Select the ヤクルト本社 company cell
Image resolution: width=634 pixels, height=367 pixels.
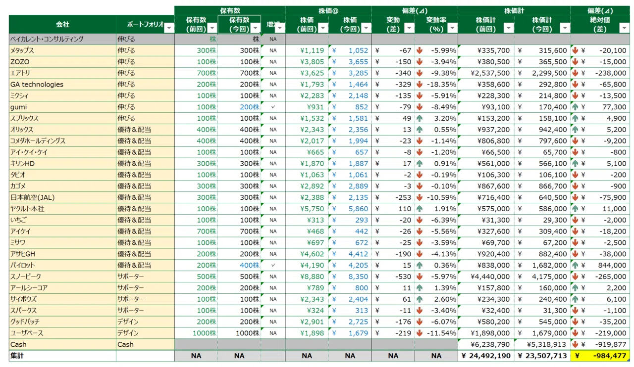62,209
